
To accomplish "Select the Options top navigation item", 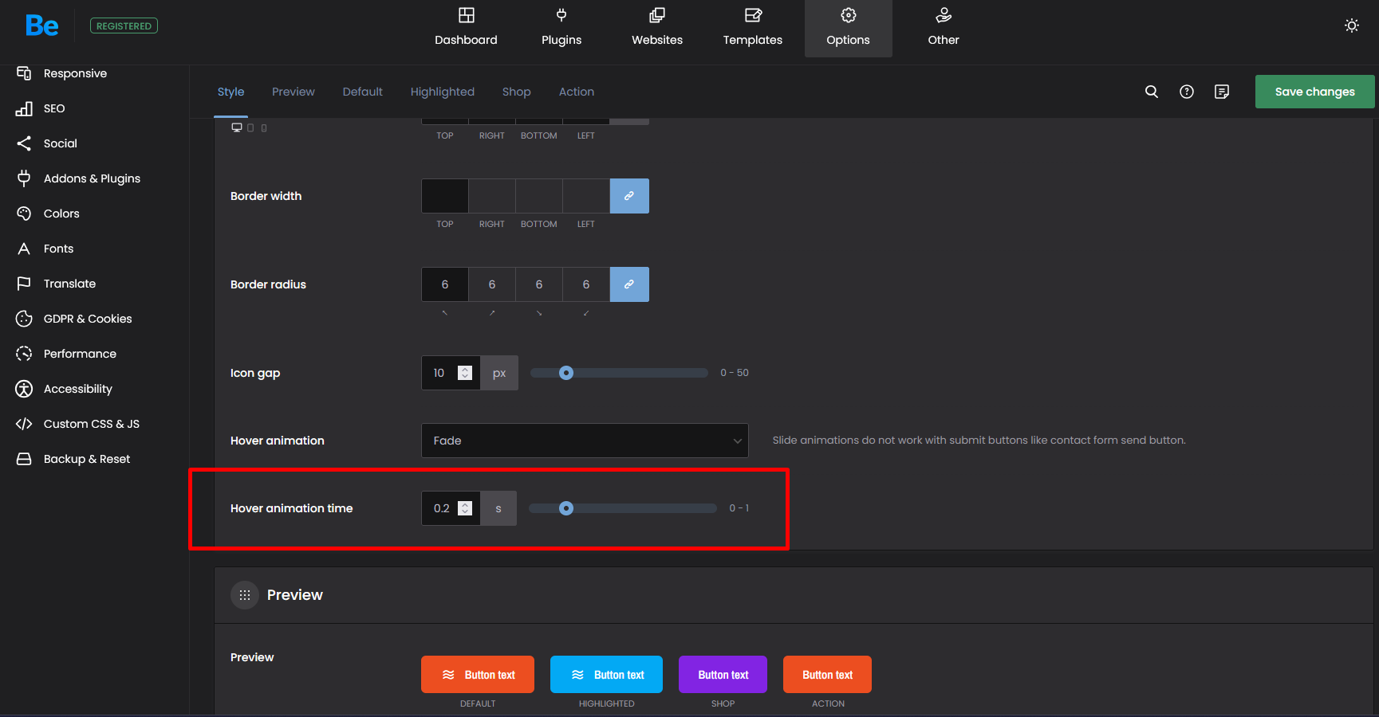I will [x=849, y=29].
